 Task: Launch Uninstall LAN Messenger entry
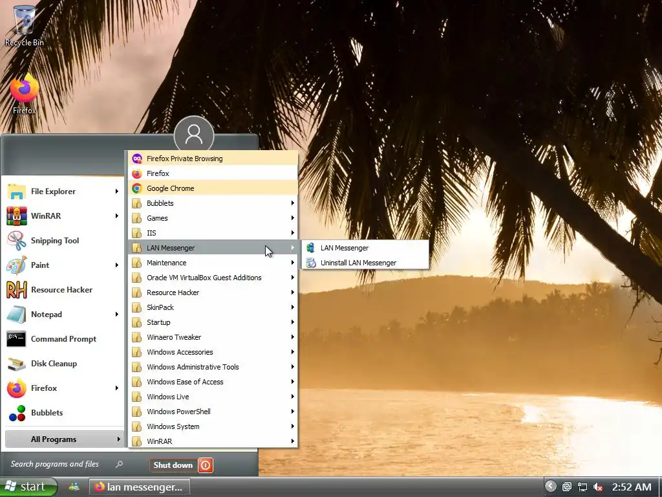click(x=365, y=263)
